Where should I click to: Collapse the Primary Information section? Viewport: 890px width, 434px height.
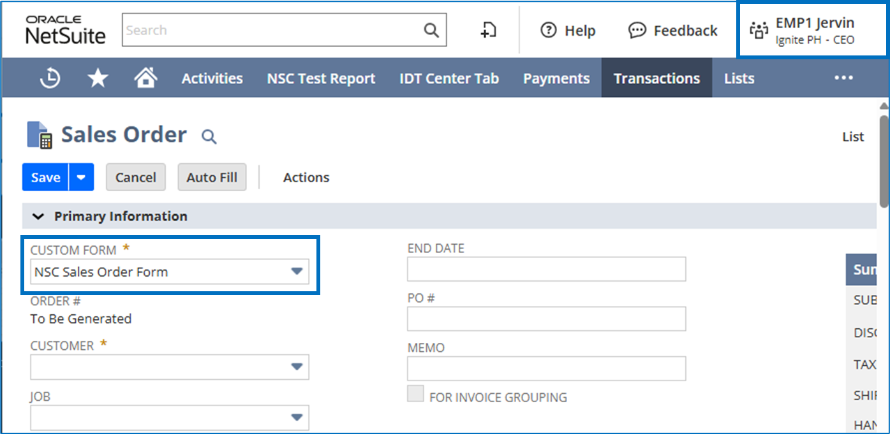click(x=39, y=217)
